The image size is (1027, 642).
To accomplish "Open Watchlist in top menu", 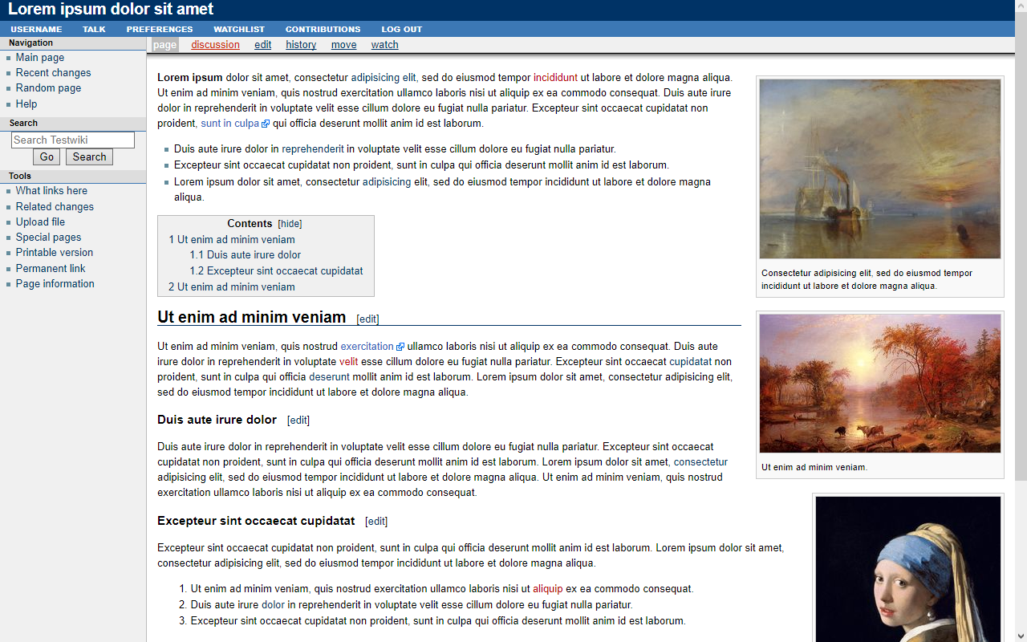I will click(x=238, y=29).
